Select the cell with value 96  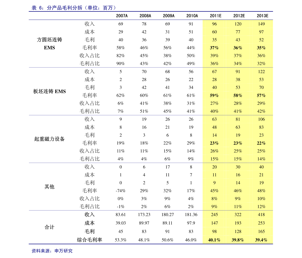point(214,24)
